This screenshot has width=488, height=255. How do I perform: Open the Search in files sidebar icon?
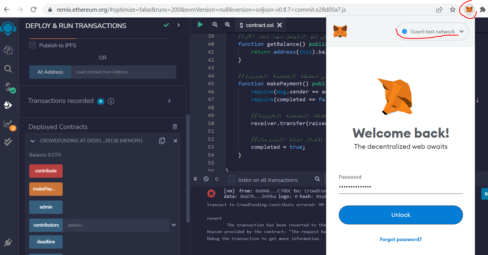(x=8, y=68)
